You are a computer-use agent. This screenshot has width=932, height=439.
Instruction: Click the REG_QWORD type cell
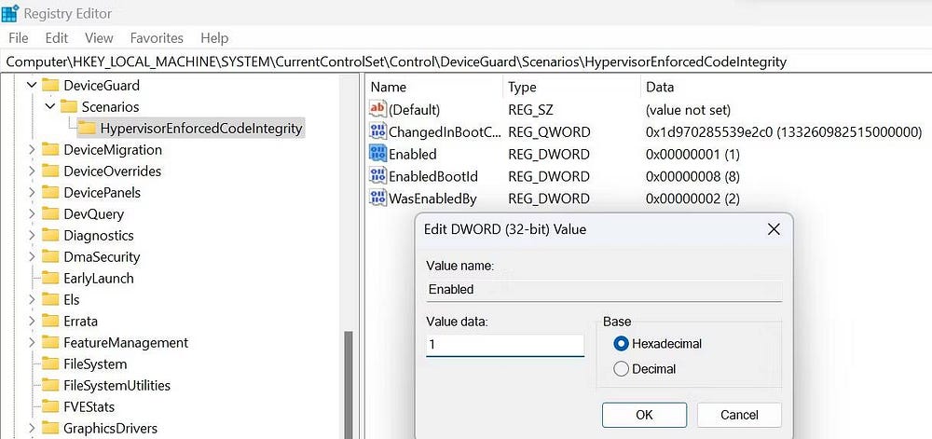click(549, 131)
